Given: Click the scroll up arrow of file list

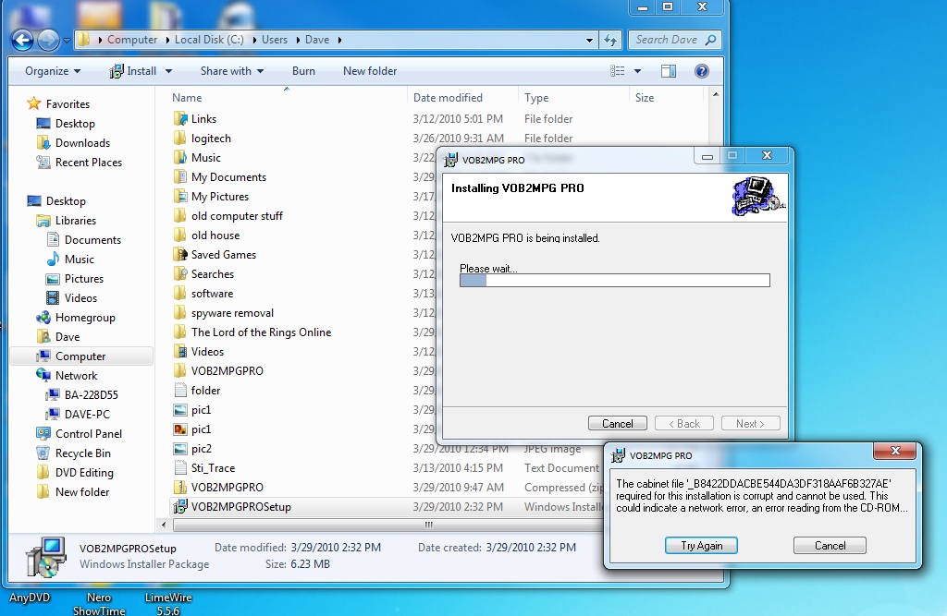Looking at the screenshot, I should click(716, 95).
